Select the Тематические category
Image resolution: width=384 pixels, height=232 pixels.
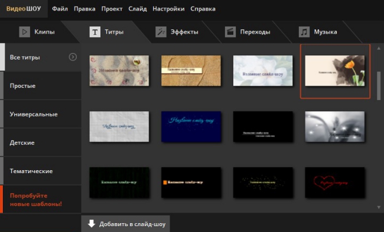click(x=41, y=171)
